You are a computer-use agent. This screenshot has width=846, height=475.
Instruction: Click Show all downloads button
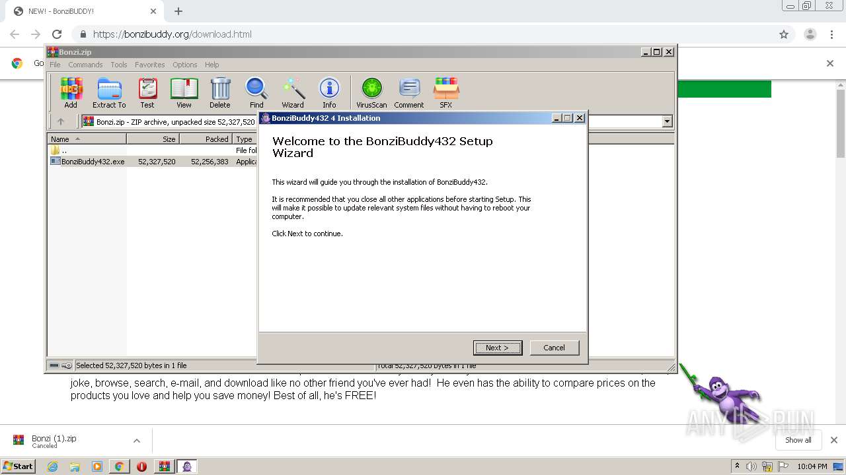point(798,440)
